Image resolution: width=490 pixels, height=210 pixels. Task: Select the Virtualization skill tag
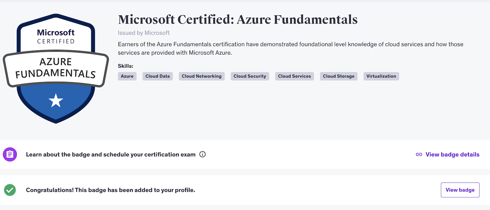coord(381,76)
